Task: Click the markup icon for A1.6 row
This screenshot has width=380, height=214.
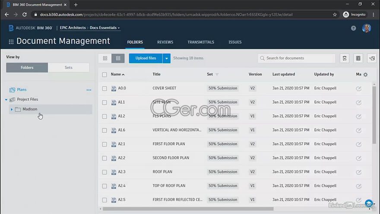Action: tap(359, 130)
